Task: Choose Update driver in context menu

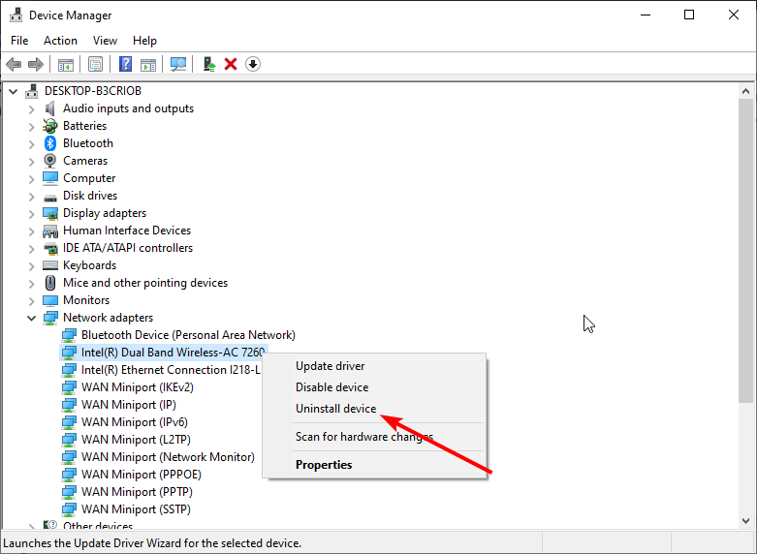Action: pyautogui.click(x=374, y=366)
